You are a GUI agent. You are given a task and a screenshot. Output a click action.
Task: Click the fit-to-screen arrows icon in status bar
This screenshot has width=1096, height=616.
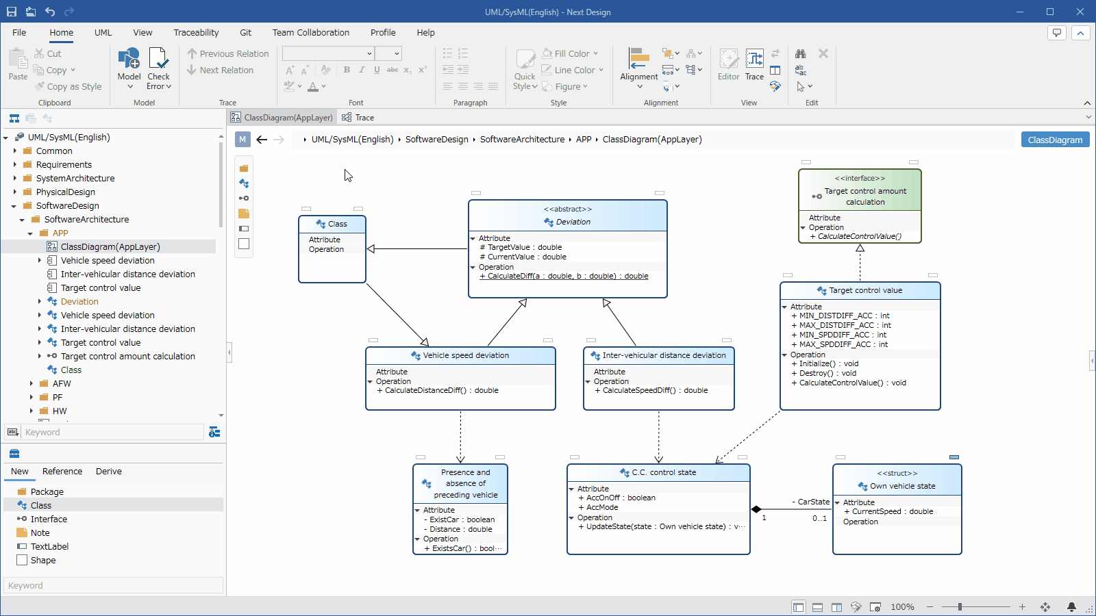(1045, 606)
